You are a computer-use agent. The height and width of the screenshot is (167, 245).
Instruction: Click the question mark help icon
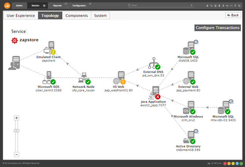[235, 6]
